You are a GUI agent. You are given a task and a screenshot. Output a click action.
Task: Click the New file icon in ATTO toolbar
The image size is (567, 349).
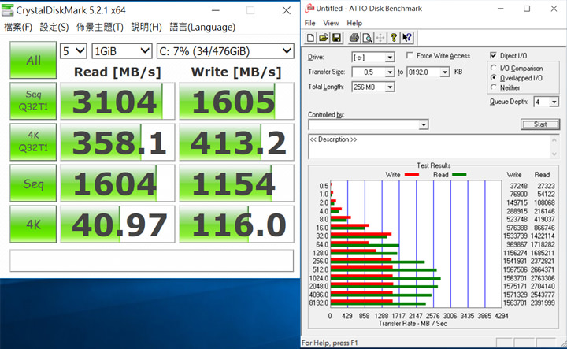coord(311,38)
